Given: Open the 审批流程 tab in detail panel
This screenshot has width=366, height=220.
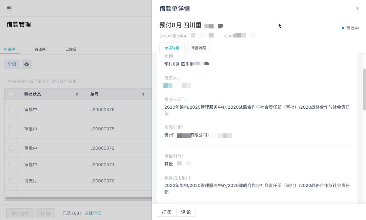Looking at the screenshot, I should click(x=199, y=48).
